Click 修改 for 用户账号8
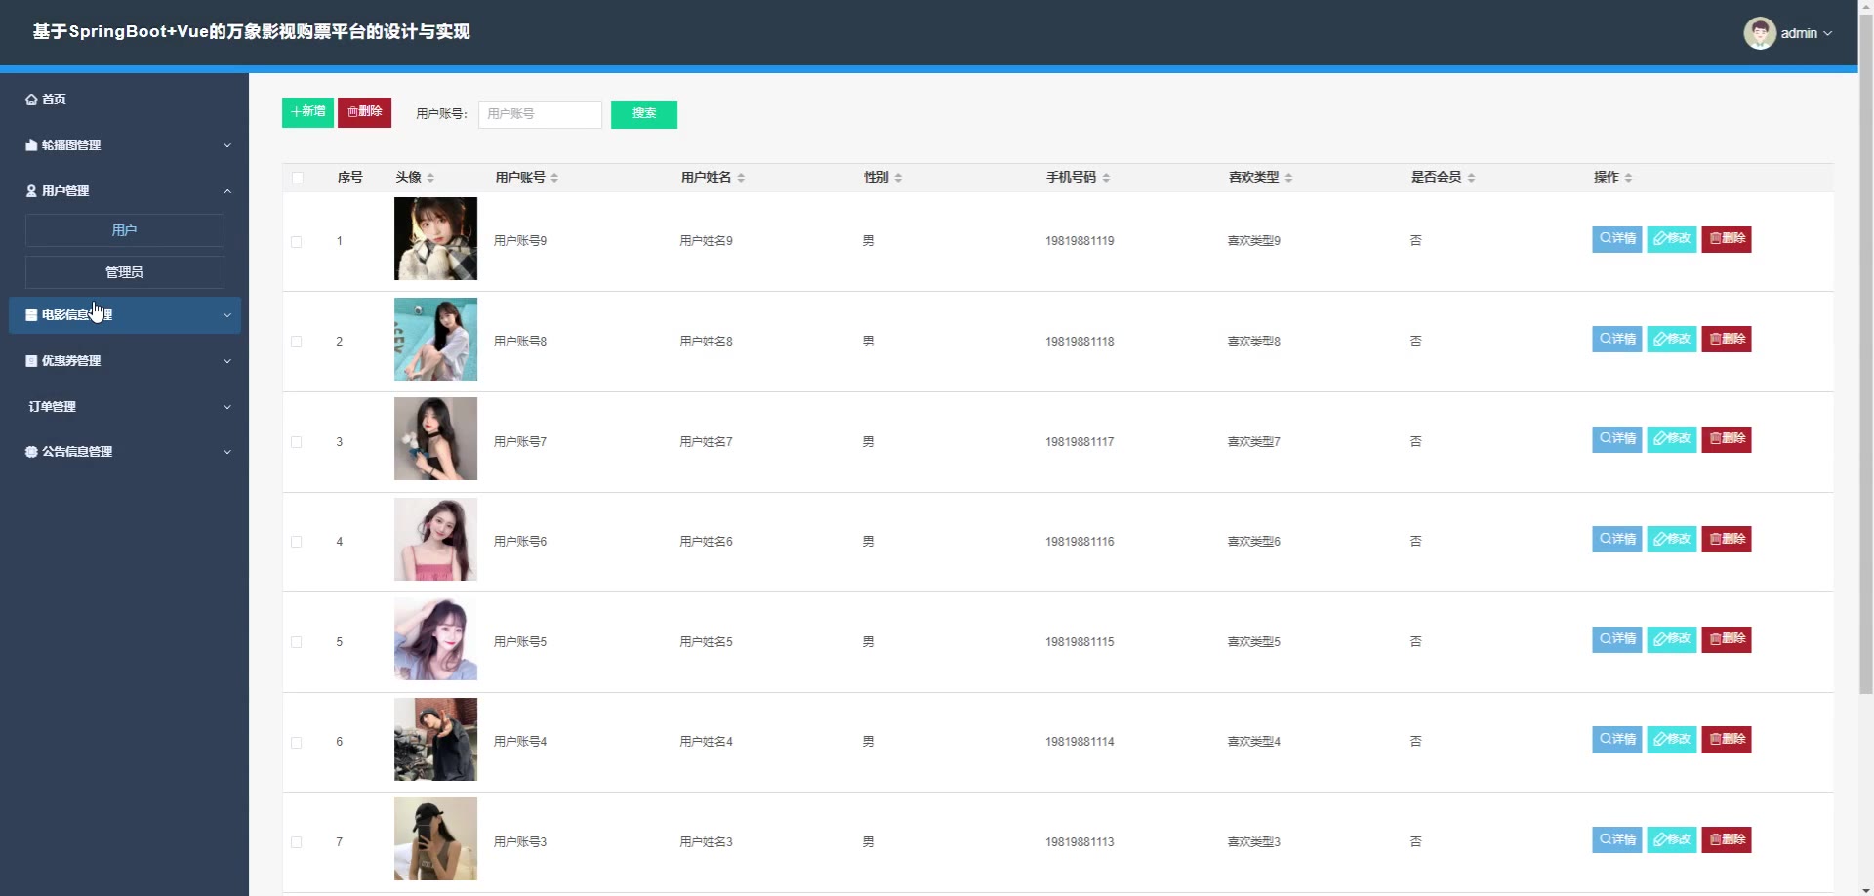Image resolution: width=1874 pixels, height=896 pixels. coord(1672,340)
